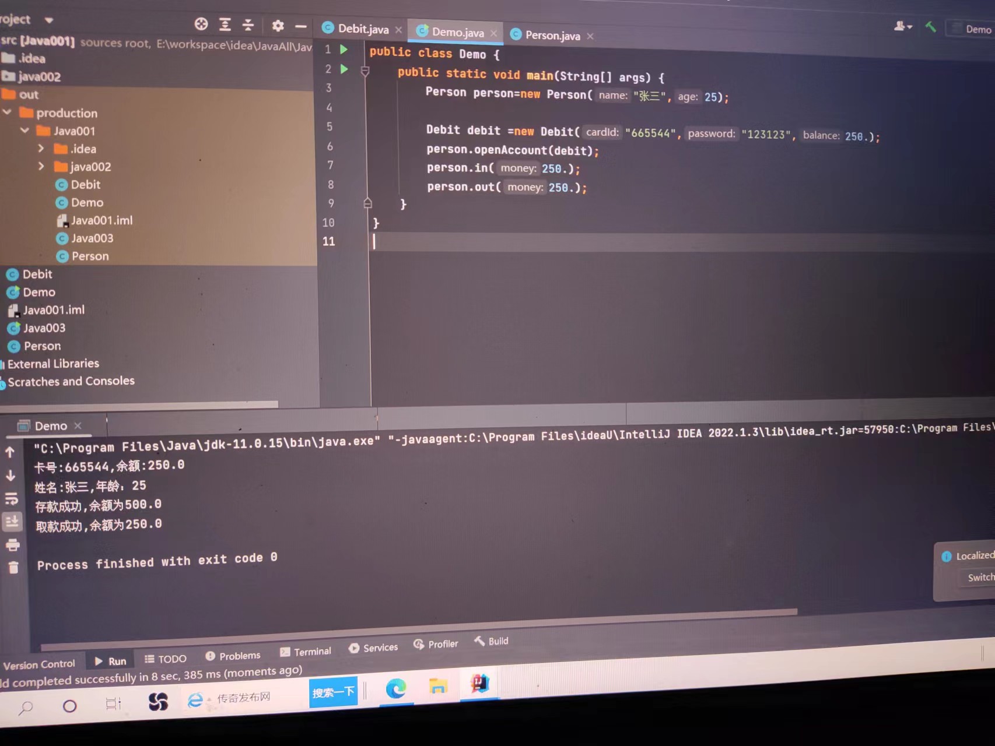Open the Demo run configuration selector

pyautogui.click(x=972, y=29)
